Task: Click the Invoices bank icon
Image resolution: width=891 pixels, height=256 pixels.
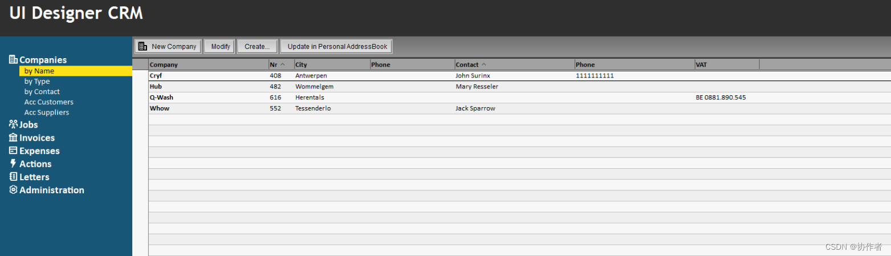Action: coord(14,137)
